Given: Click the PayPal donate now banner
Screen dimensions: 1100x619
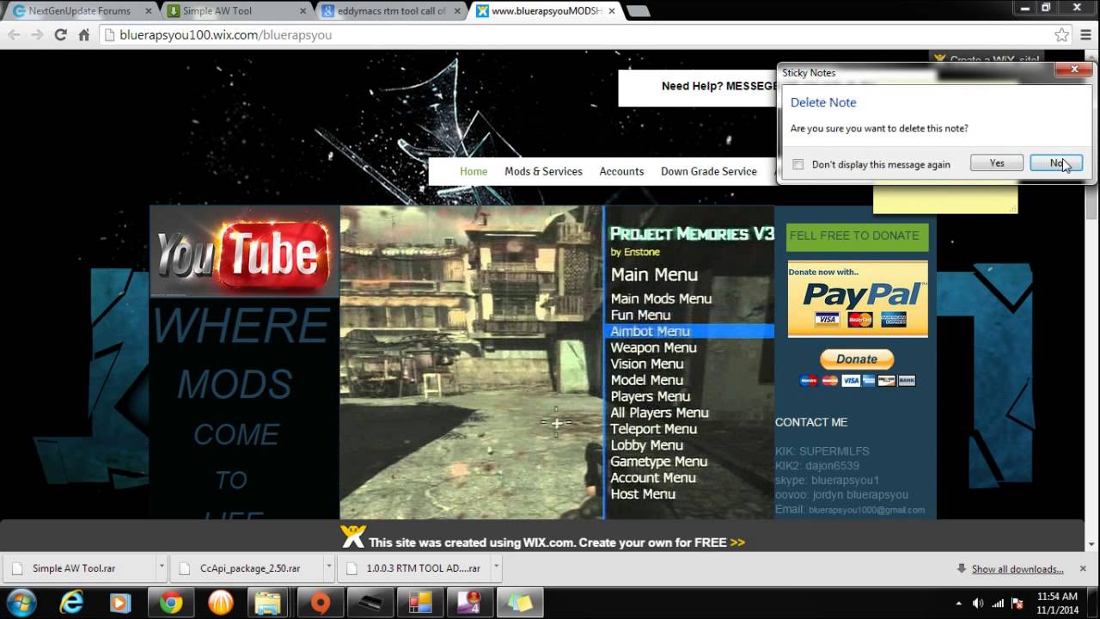Looking at the screenshot, I should tap(858, 298).
